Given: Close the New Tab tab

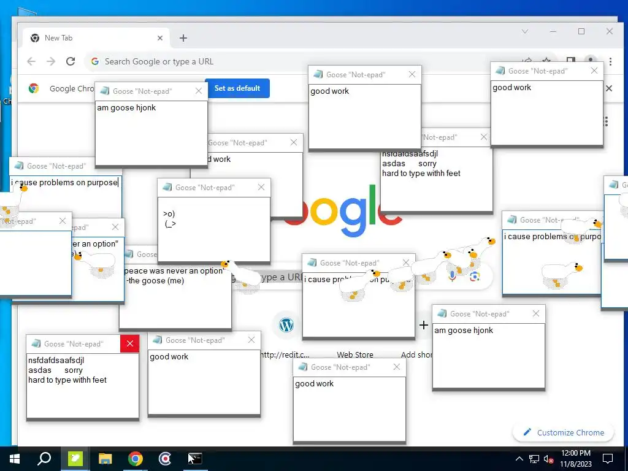Looking at the screenshot, I should [x=160, y=38].
